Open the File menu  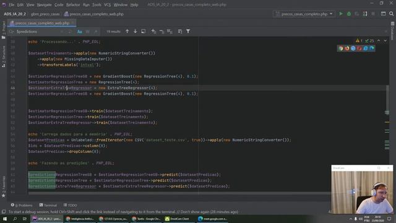point(11,4)
